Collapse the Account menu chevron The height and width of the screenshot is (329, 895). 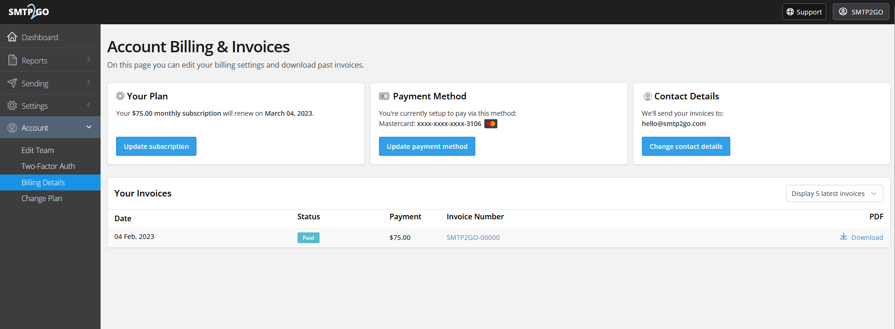(89, 127)
